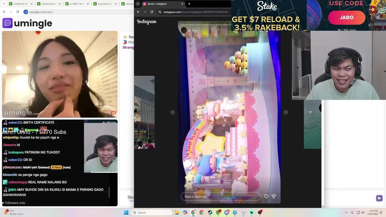Viewport: 386px width, 217px height.
Task: Click the taskbar Search box
Action: coord(152,212)
